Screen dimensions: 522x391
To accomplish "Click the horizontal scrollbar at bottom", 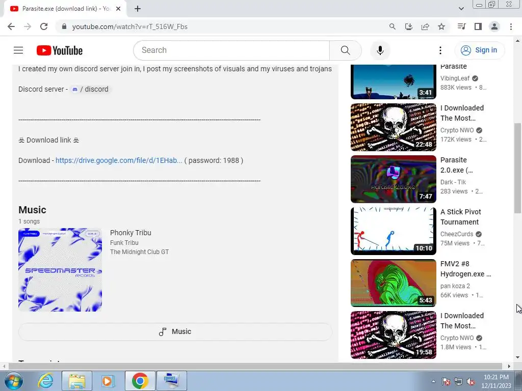I will [255, 366].
